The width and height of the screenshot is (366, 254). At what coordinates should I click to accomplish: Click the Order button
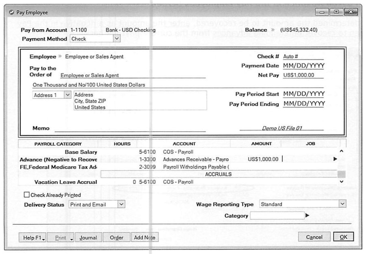coord(116,237)
